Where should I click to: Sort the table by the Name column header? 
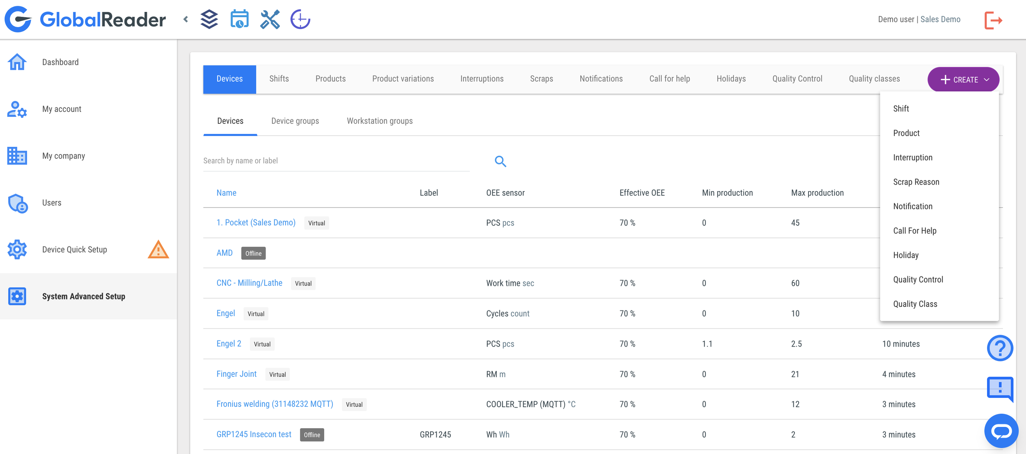point(226,193)
